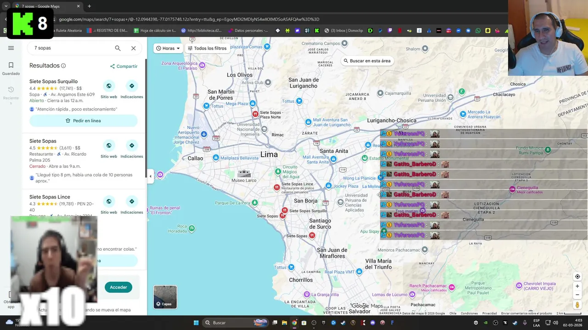Open the browser tab search dropdown arrow
The image size is (588, 330).
click(6, 6)
